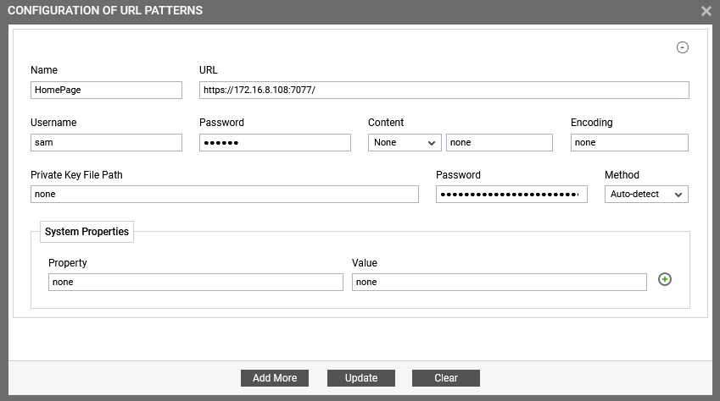Screen dimensions: 720x401
Task: Open the Content type dropdown showing None
Action: (405, 142)
